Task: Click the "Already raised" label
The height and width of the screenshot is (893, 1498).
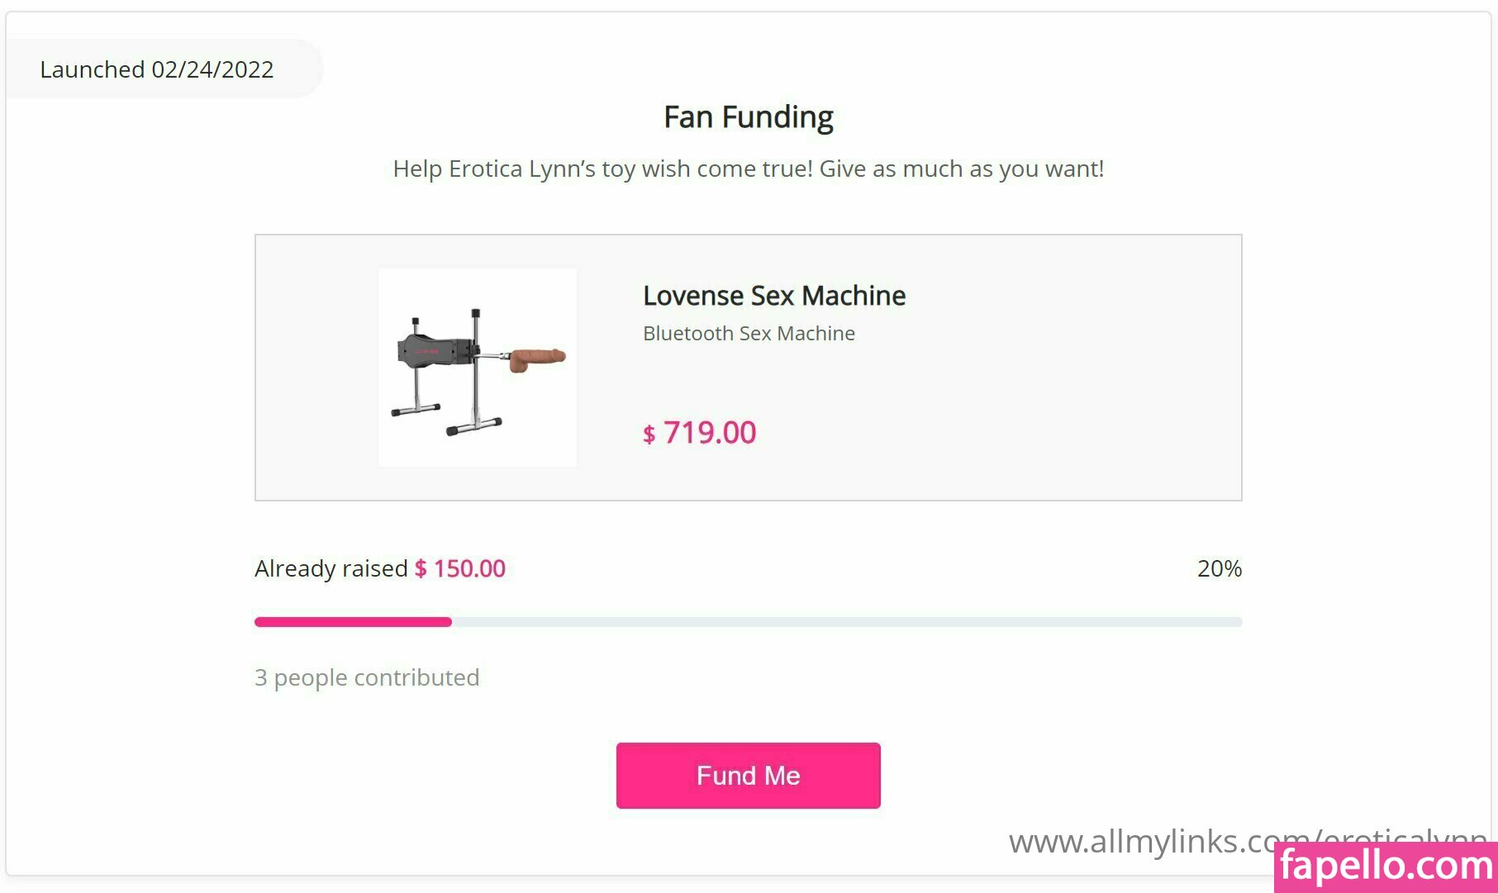Action: (x=331, y=568)
